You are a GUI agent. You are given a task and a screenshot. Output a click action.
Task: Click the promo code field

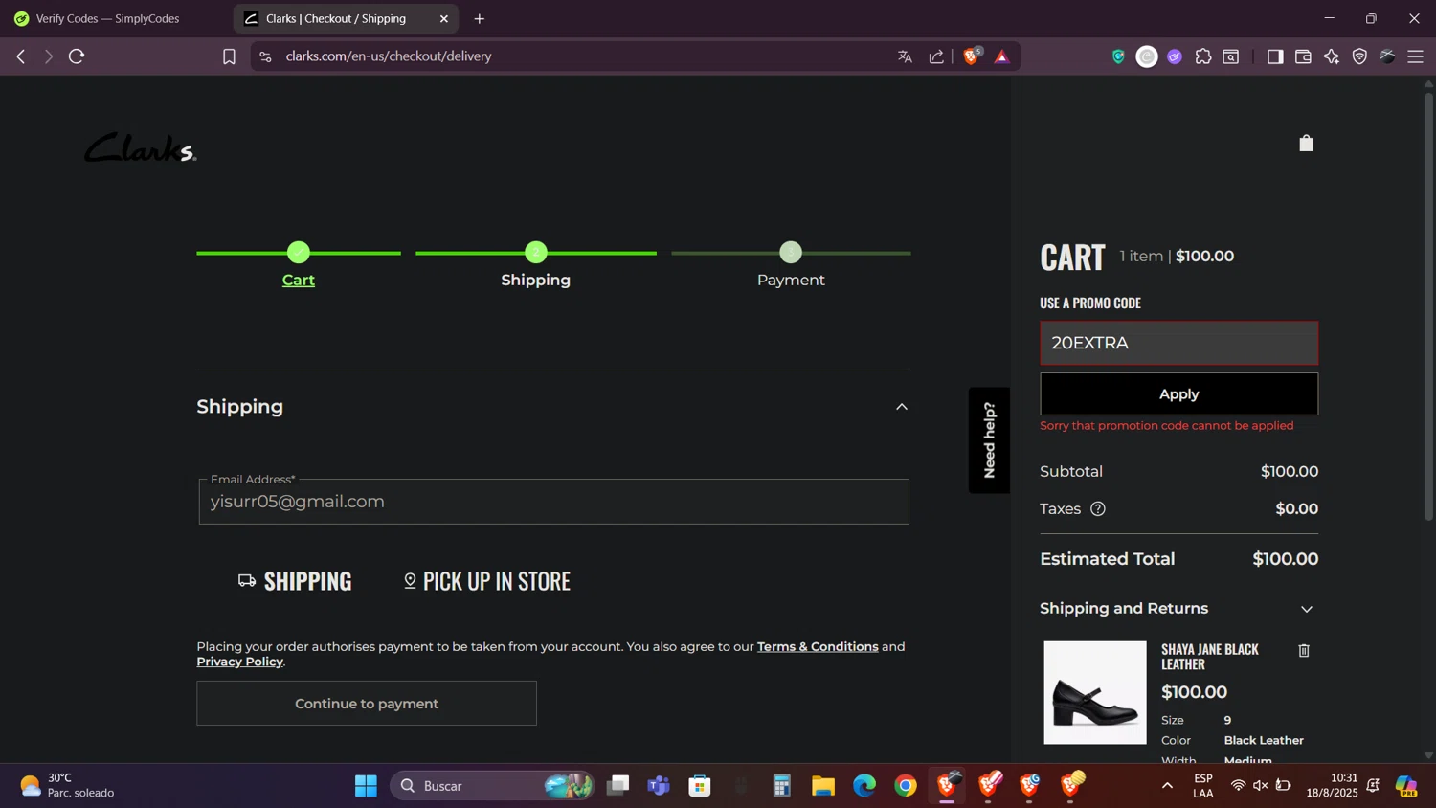click(1178, 343)
